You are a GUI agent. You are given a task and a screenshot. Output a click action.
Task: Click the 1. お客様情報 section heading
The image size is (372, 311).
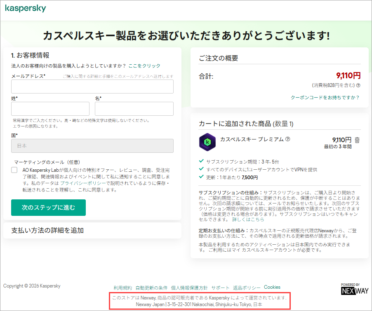coord(30,55)
